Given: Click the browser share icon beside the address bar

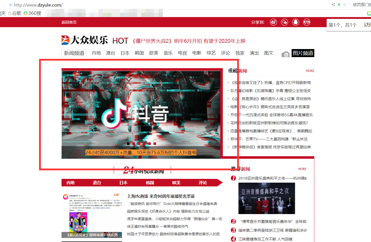Looking at the screenshot, I should pos(333,5).
